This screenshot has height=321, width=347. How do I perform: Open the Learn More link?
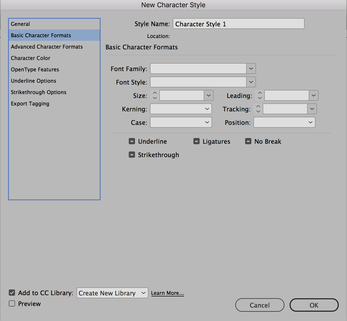[167, 293]
